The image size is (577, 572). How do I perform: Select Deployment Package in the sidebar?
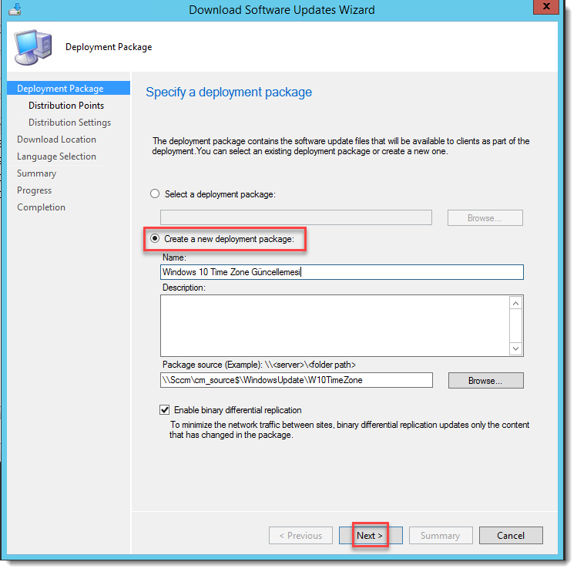click(x=60, y=89)
